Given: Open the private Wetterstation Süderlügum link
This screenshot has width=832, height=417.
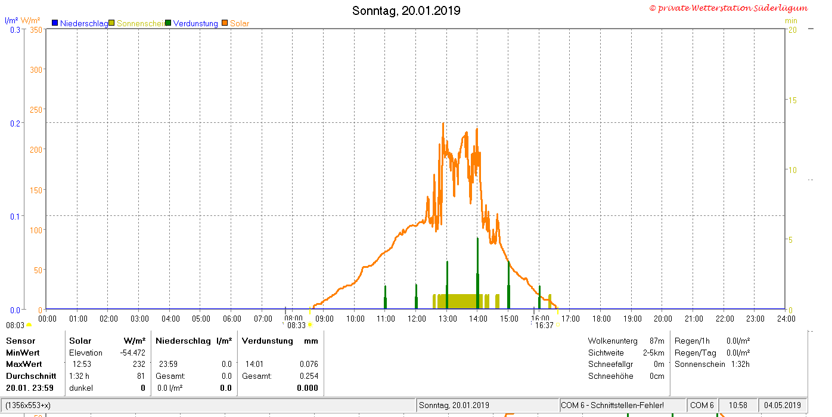Looking at the screenshot, I should coord(728,8).
